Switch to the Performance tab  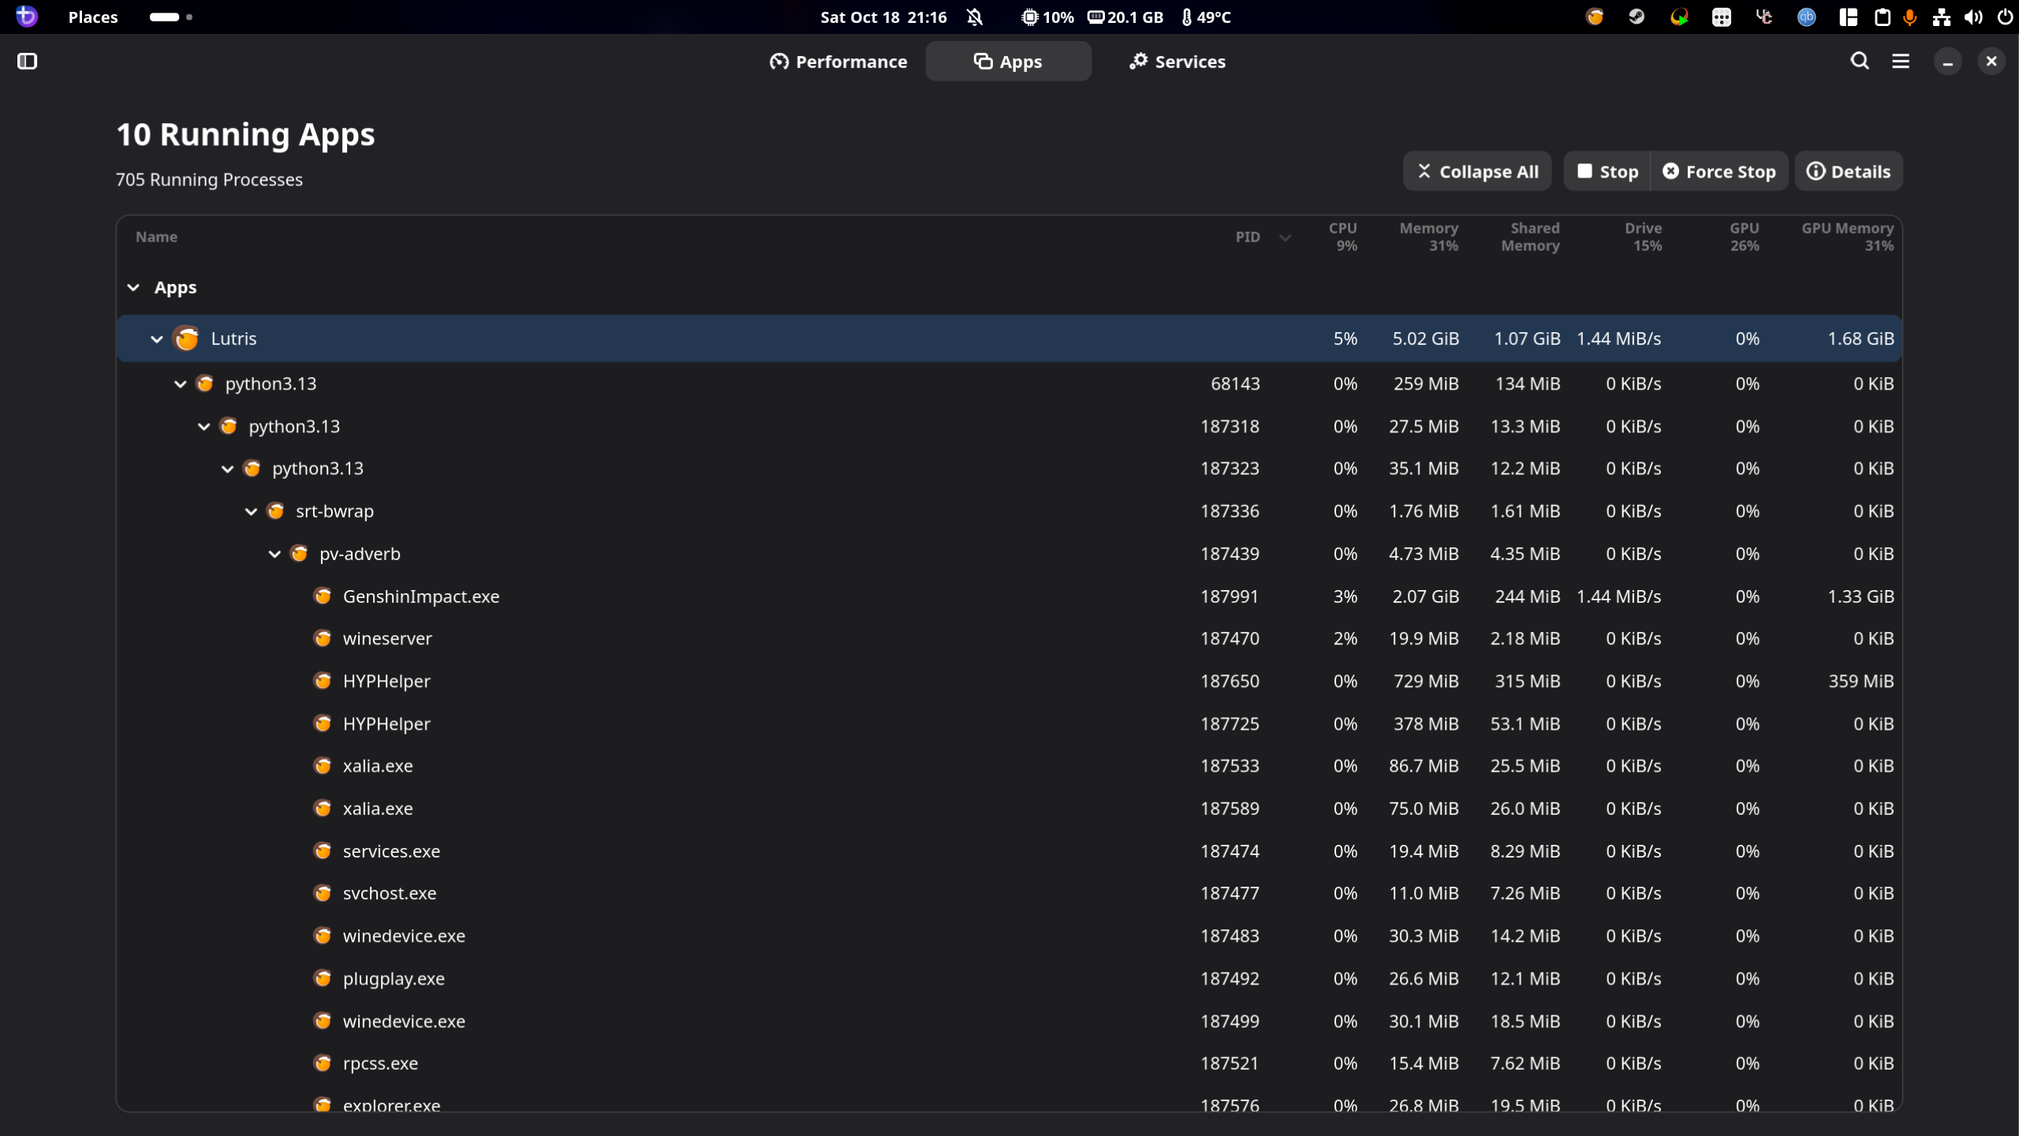(838, 62)
